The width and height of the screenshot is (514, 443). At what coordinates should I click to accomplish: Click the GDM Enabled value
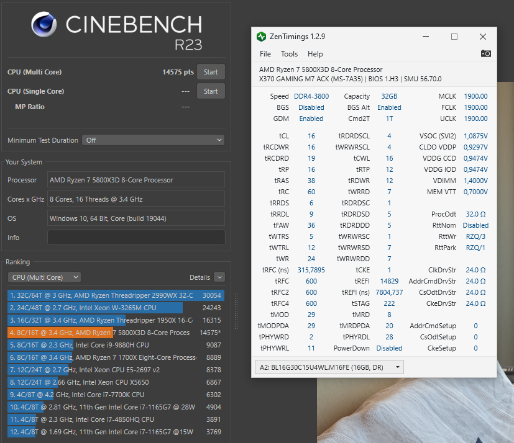311,119
